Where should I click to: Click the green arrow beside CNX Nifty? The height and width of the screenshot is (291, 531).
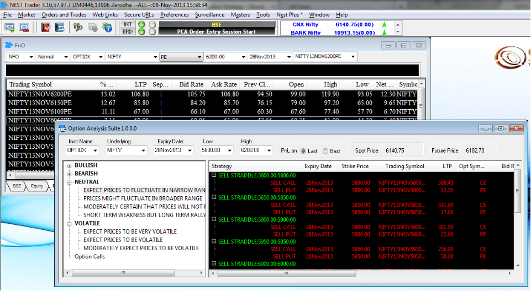point(385,25)
